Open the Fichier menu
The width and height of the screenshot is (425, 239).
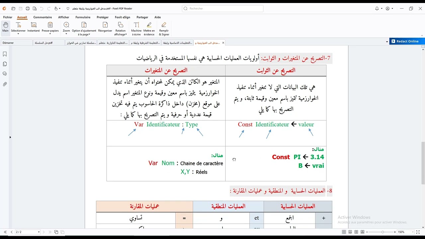[x=8, y=17]
